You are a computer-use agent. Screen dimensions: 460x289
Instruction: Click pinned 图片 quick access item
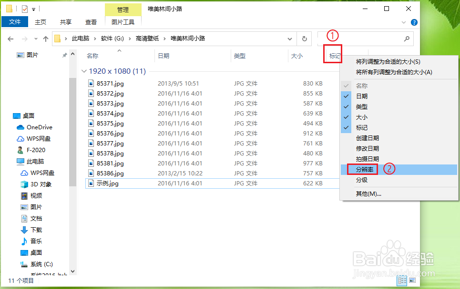pos(28,55)
